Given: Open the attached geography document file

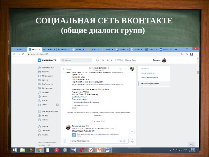Looking at the screenshot, I should [95, 135].
